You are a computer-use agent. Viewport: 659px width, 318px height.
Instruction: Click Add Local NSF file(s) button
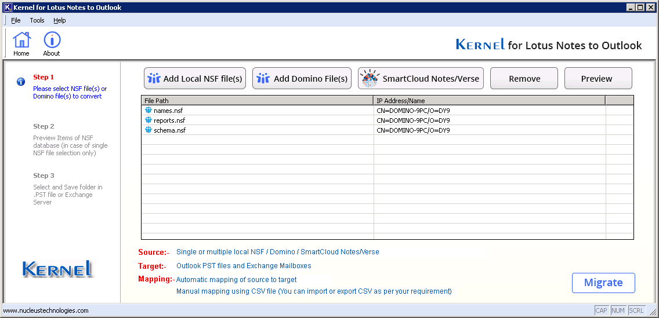pos(195,78)
